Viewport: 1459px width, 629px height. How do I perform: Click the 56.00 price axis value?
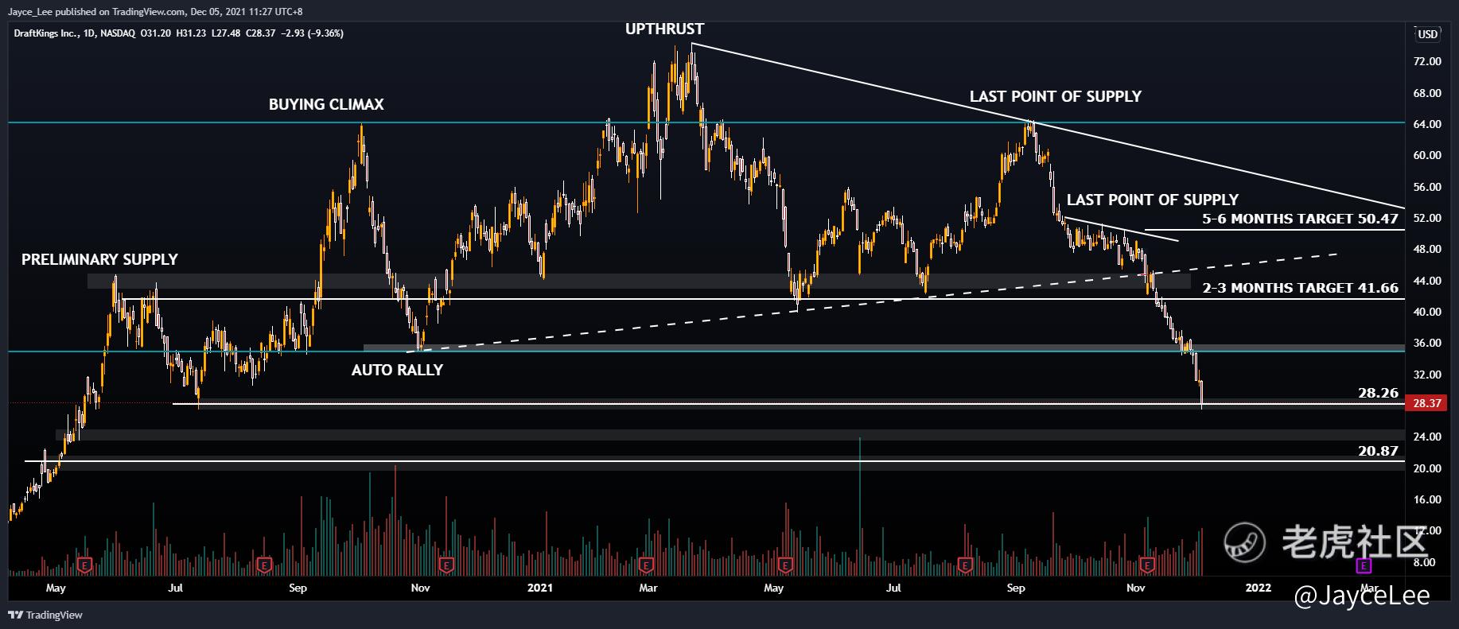(x=1427, y=187)
